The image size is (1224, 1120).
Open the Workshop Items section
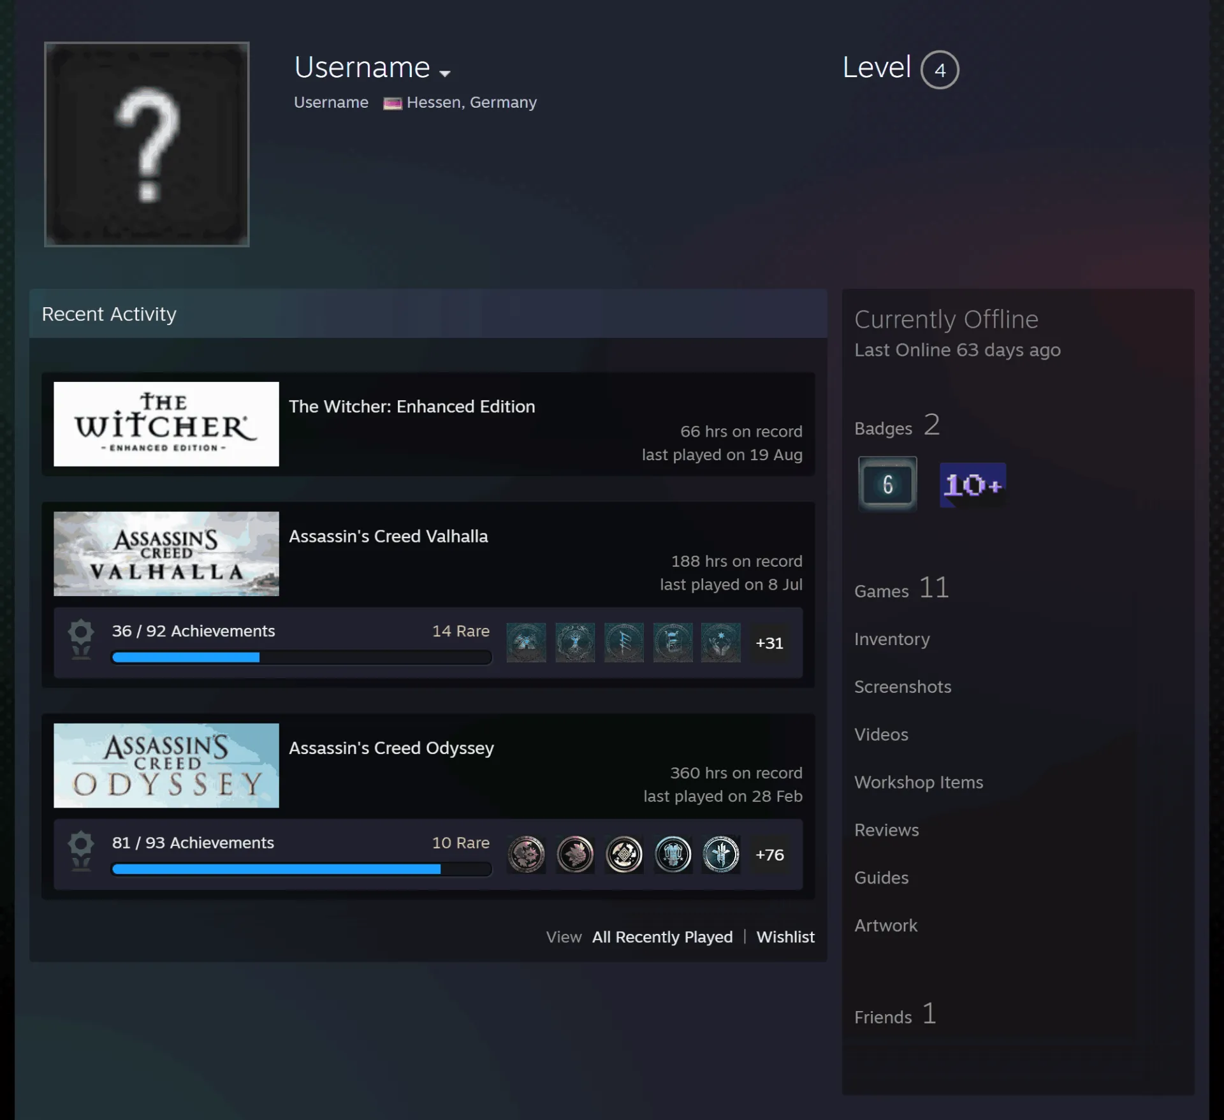pos(919,782)
